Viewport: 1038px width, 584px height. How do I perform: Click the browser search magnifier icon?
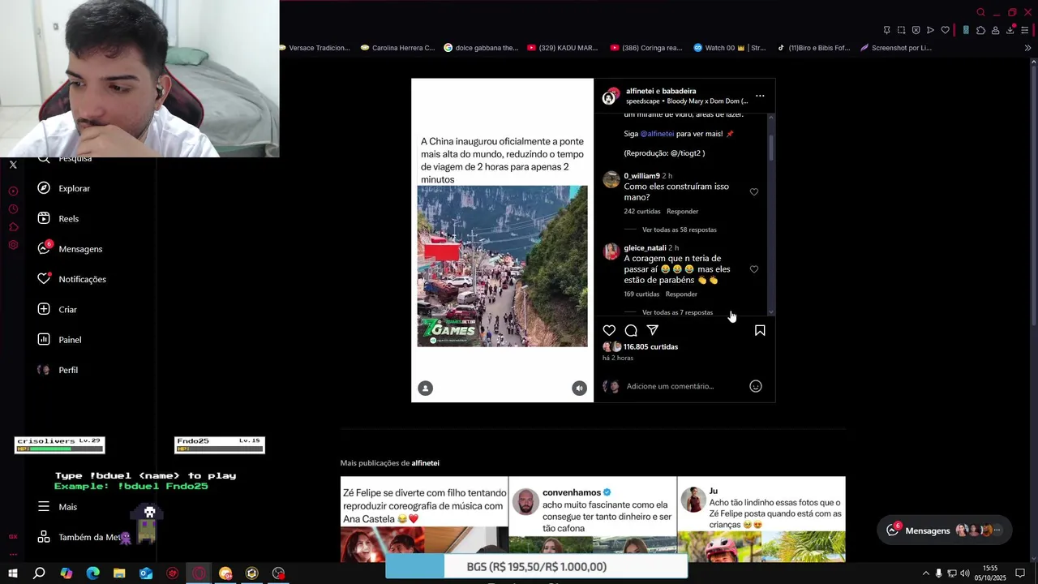(x=980, y=12)
